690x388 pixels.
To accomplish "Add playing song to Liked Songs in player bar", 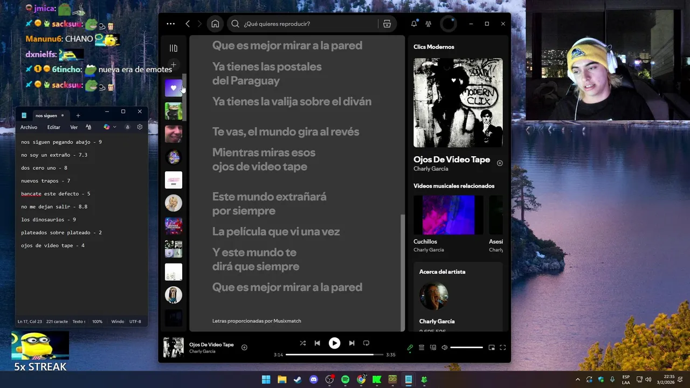I will point(244,348).
